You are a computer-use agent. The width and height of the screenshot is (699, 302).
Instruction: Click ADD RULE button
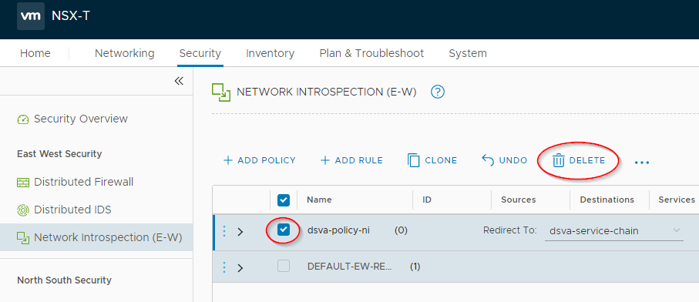tap(351, 160)
